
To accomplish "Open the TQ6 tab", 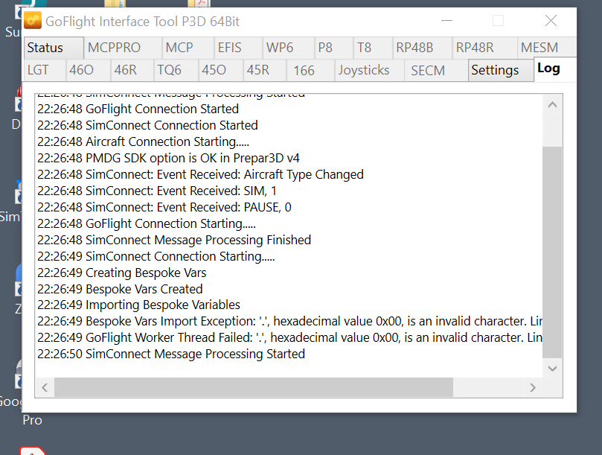I will point(169,70).
